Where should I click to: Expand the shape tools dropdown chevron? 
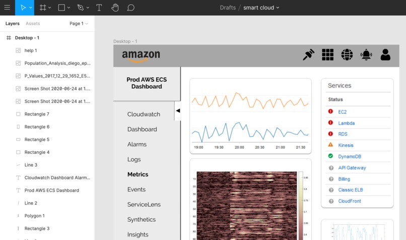(69, 8)
